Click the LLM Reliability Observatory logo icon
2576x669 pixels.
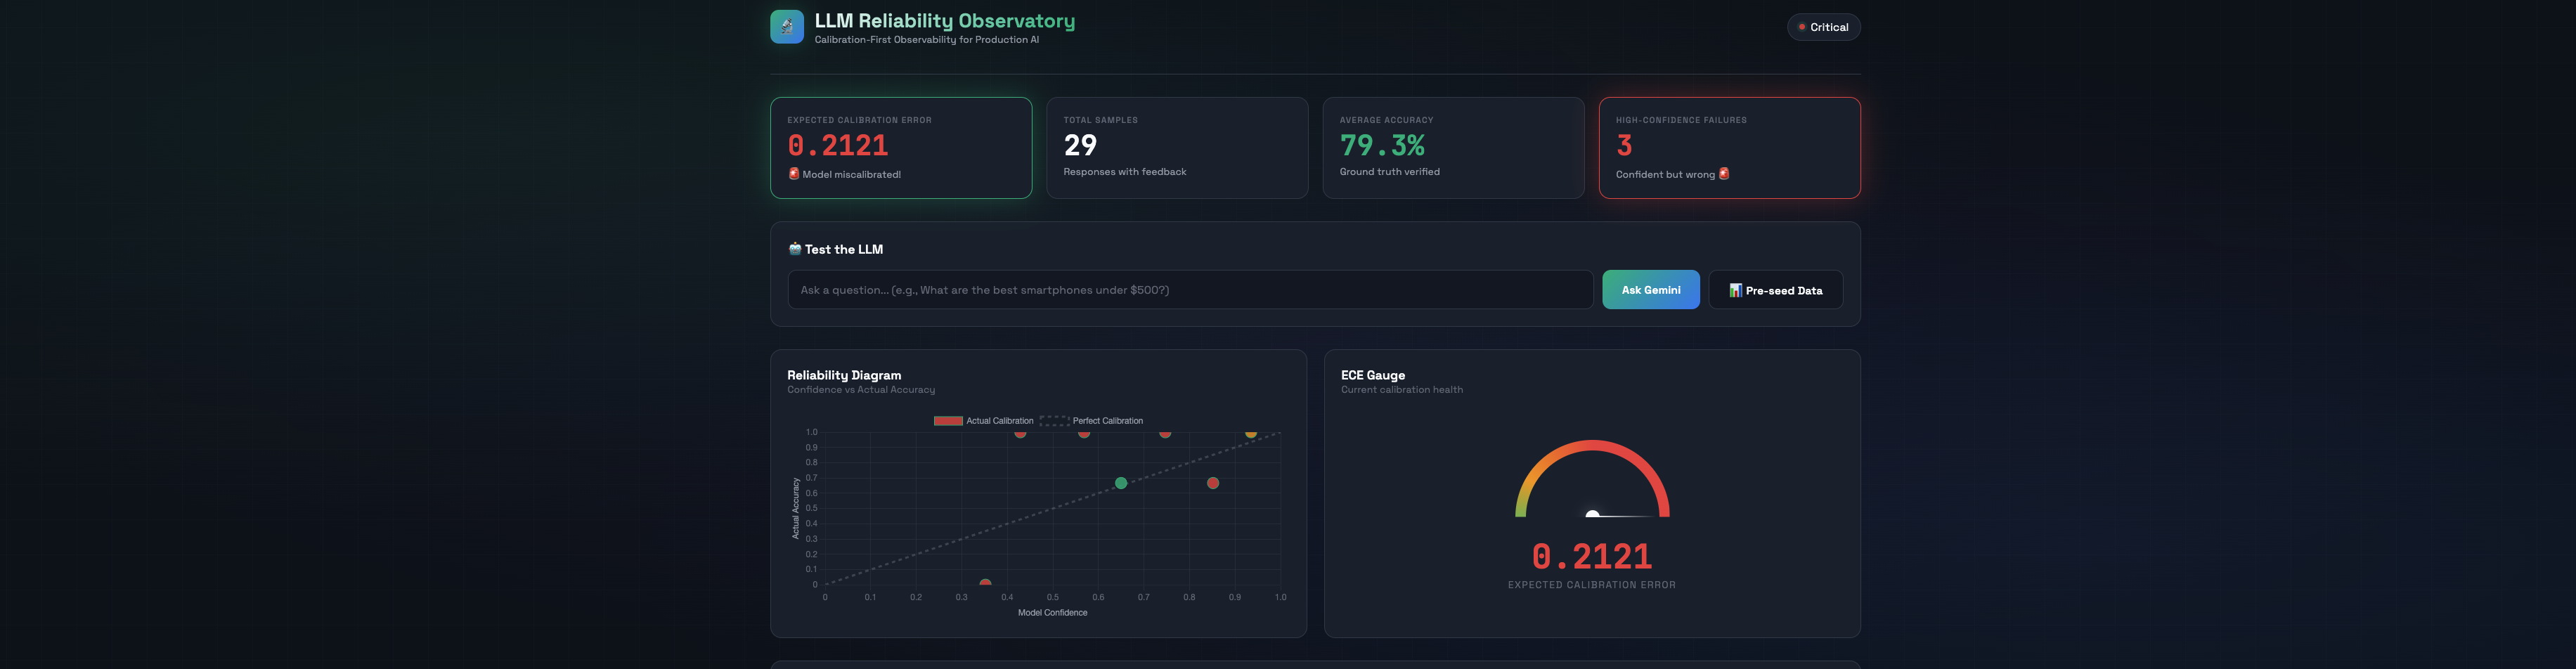(786, 27)
